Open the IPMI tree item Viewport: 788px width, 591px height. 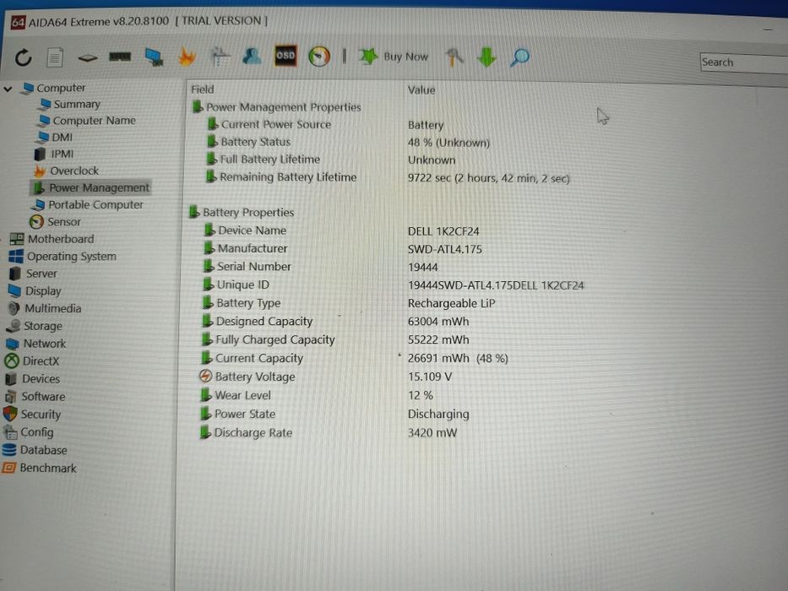[x=54, y=154]
